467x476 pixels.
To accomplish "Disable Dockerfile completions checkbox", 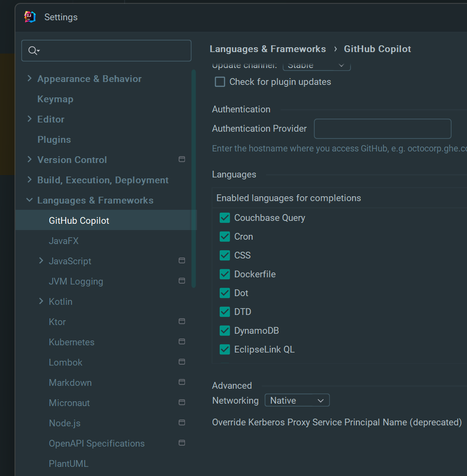I will tap(225, 274).
